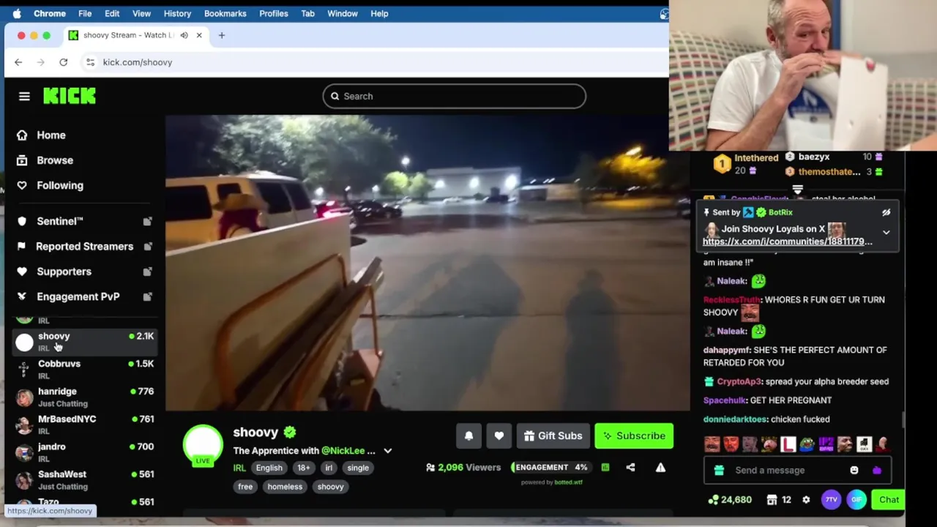The width and height of the screenshot is (937, 527).
Task: Send message with the Chat button
Action: [889, 500]
